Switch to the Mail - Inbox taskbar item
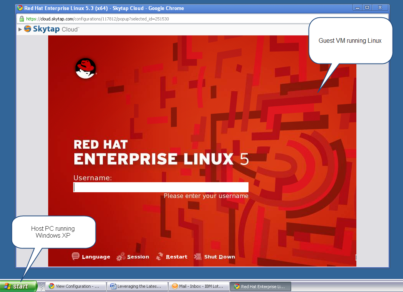 coord(199,286)
